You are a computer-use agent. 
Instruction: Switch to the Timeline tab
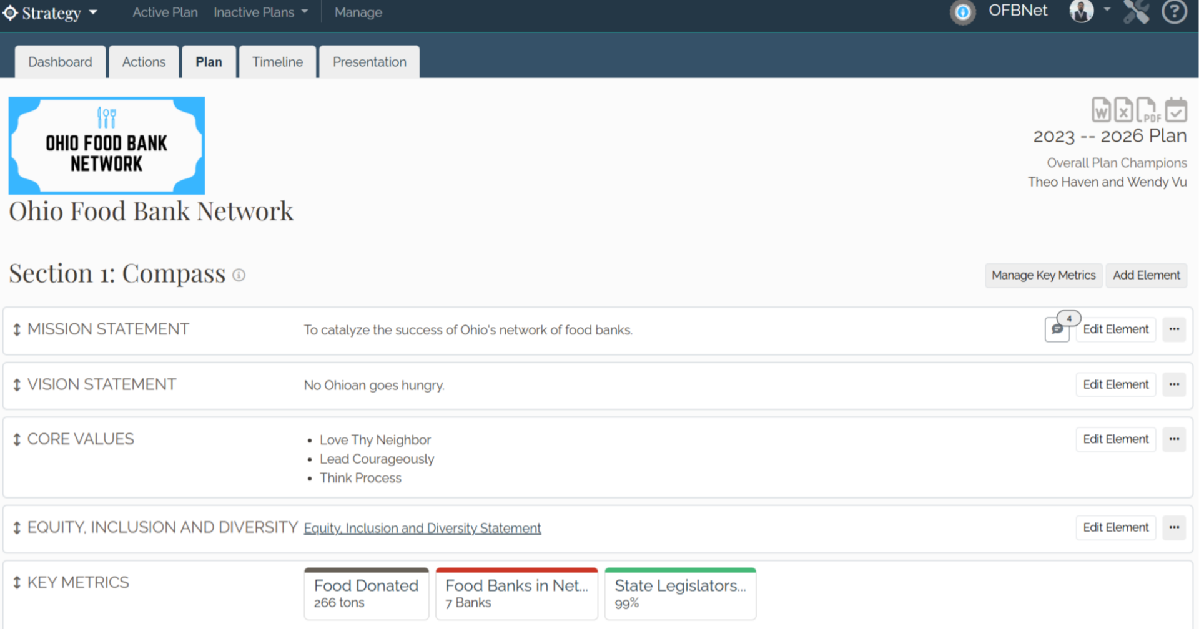277,62
